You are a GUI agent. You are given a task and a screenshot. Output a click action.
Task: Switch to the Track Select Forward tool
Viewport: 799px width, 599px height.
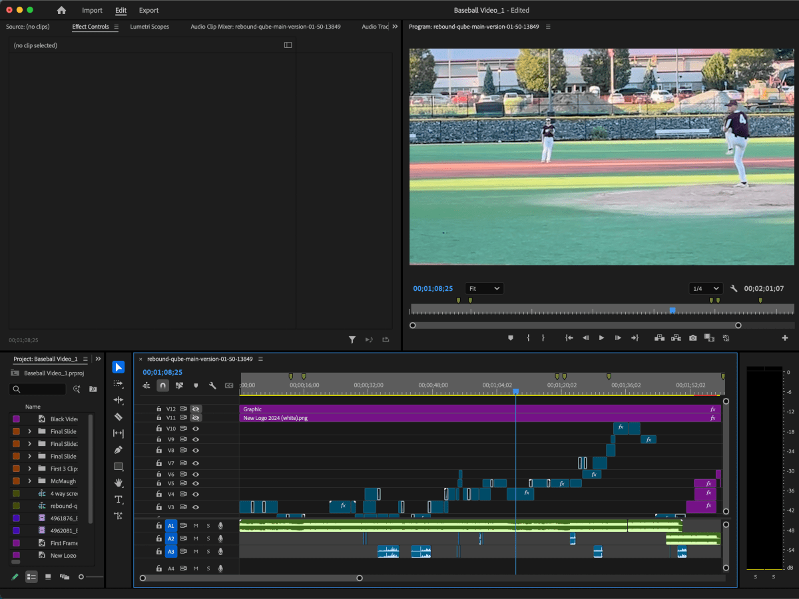tap(119, 384)
